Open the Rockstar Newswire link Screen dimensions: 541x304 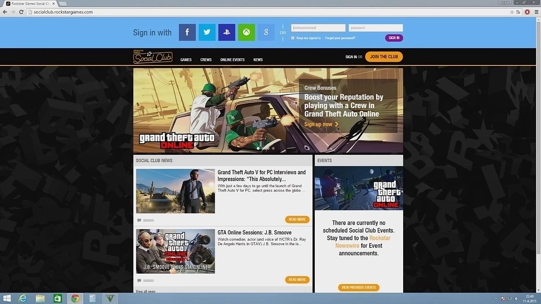click(363, 242)
